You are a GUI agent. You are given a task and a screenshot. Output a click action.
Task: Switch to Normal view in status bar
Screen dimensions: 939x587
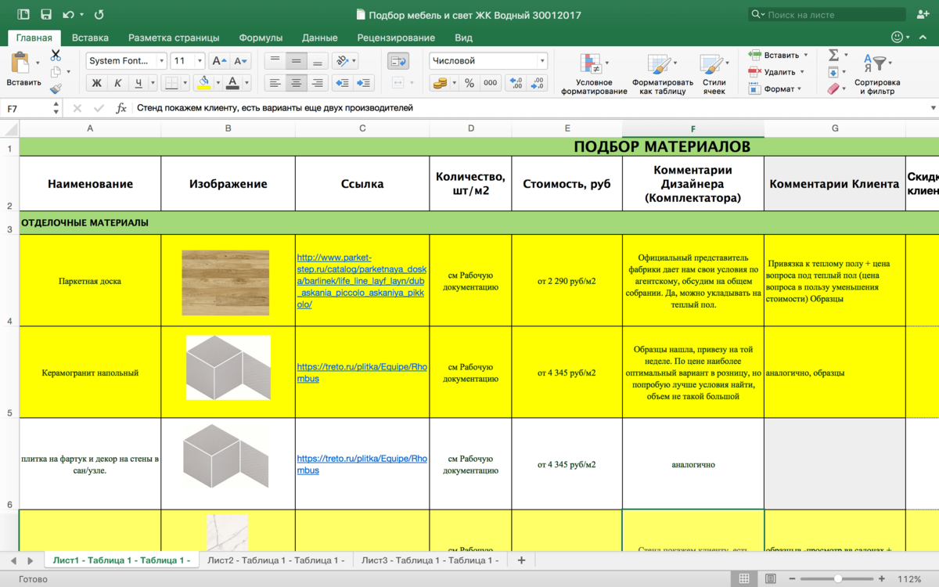pyautogui.click(x=744, y=579)
